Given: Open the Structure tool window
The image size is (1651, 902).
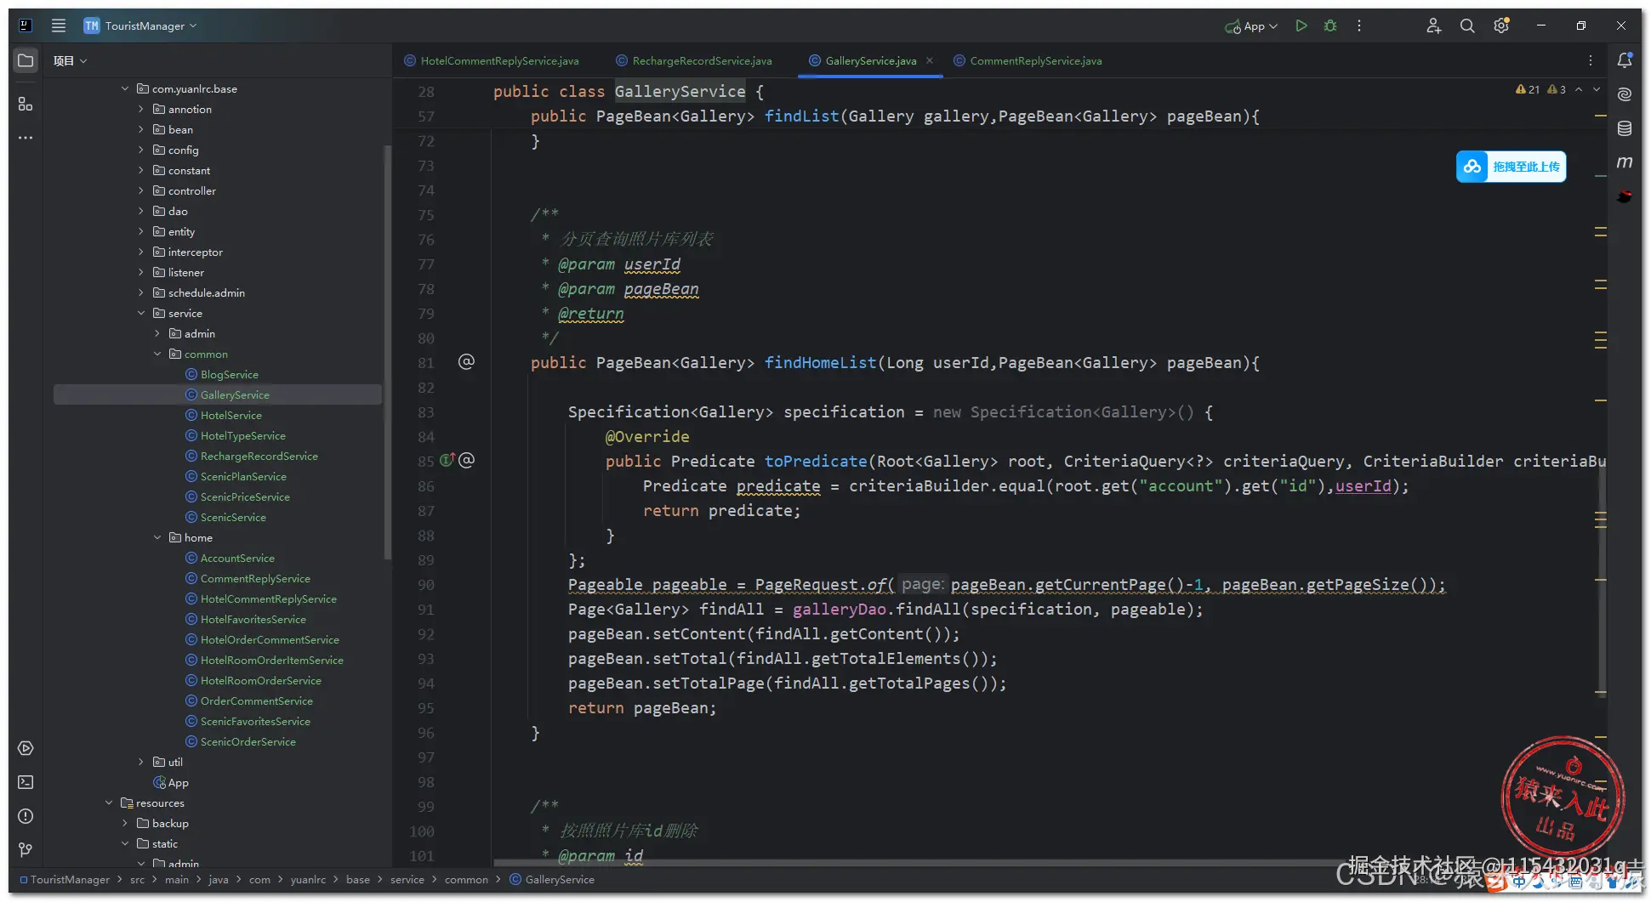Looking at the screenshot, I should 26,104.
